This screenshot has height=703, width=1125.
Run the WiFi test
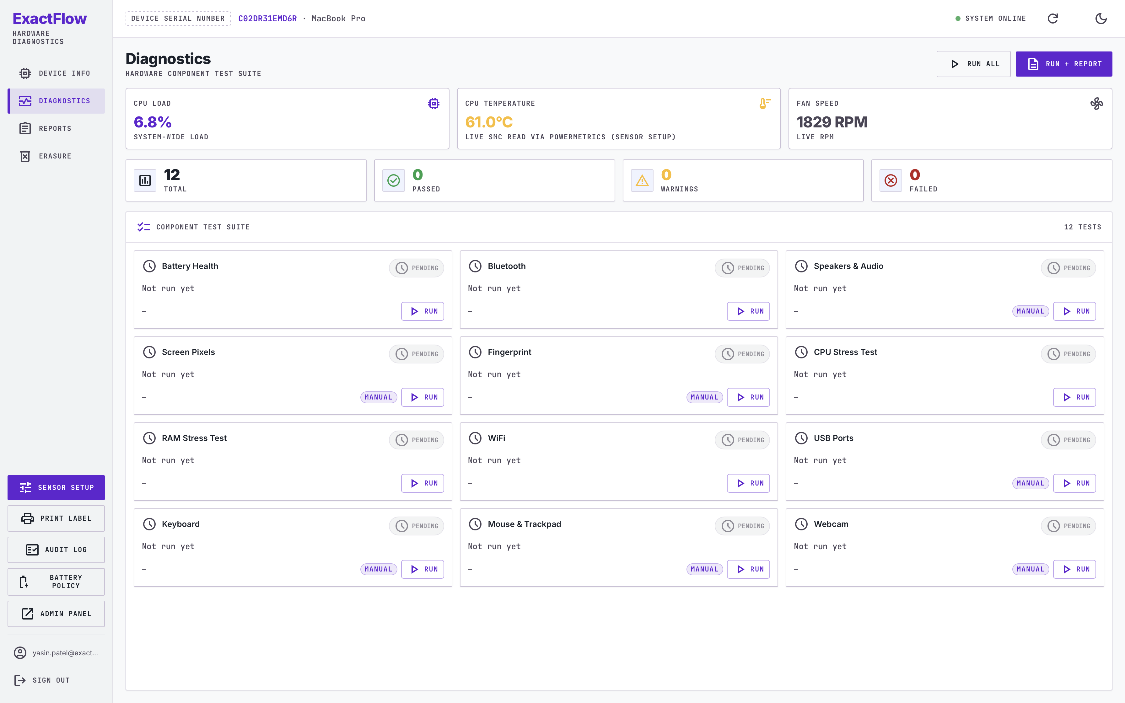click(x=748, y=483)
